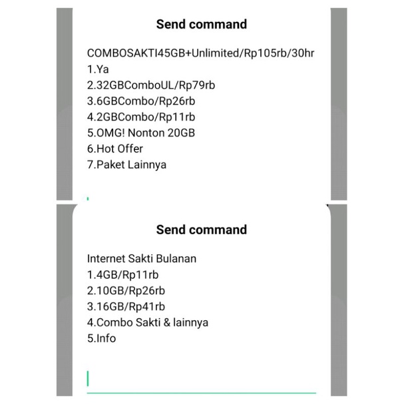404x404 pixels.
Task: Tap gray backdrop left of the top dialog
Action: coord(64,100)
